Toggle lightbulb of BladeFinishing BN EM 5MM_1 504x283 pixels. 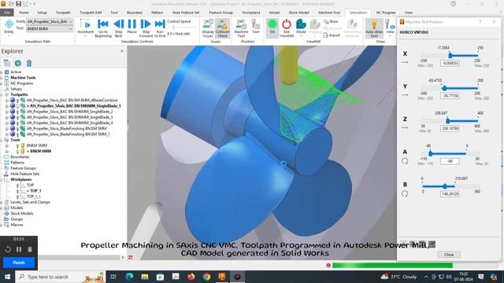click(18, 134)
